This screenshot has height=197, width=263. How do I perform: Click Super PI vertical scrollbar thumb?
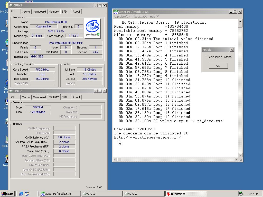click(240, 25)
